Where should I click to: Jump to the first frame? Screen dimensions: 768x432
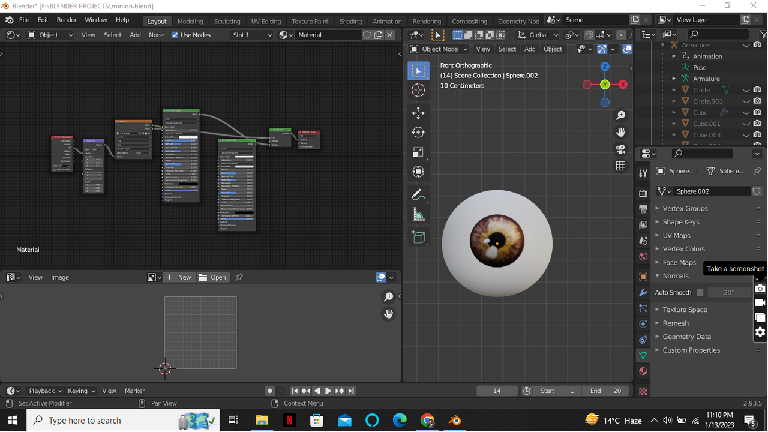pyautogui.click(x=295, y=391)
